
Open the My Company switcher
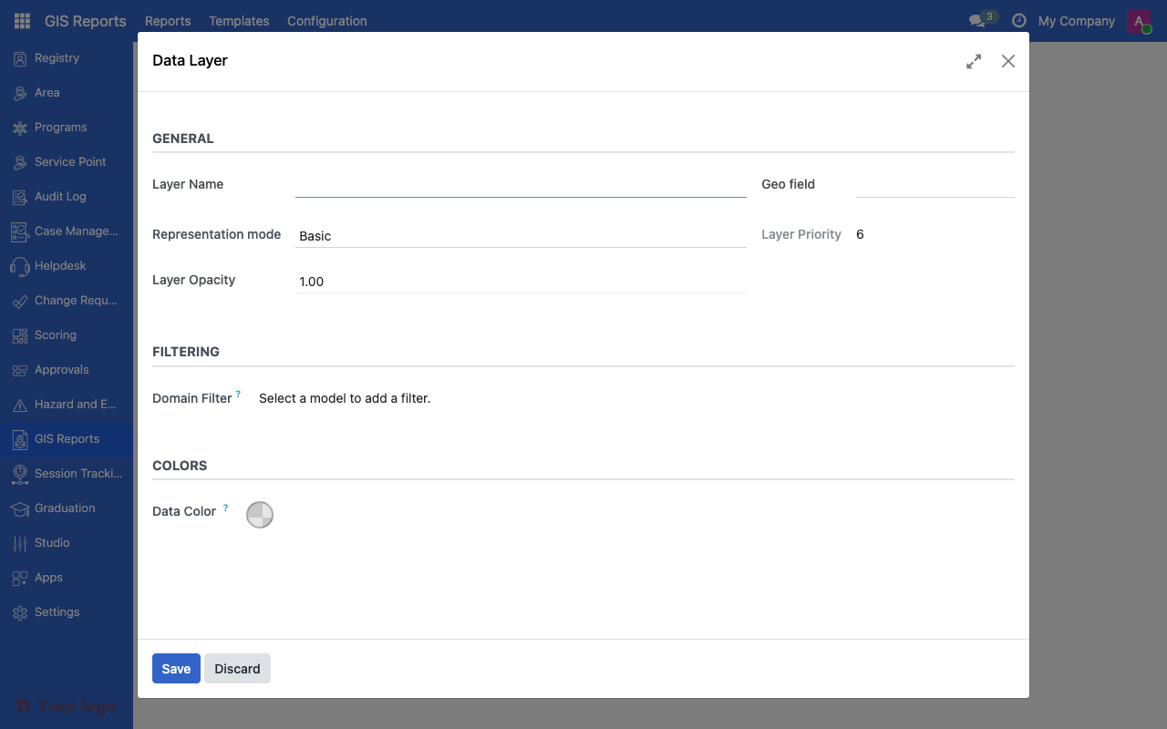pos(1076,21)
